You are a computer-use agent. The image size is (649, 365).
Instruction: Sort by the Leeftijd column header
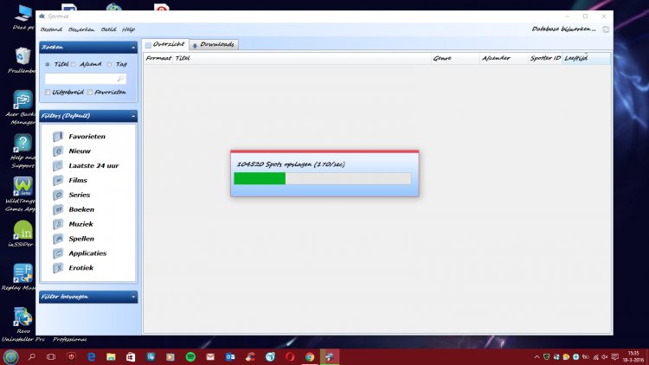(x=575, y=58)
